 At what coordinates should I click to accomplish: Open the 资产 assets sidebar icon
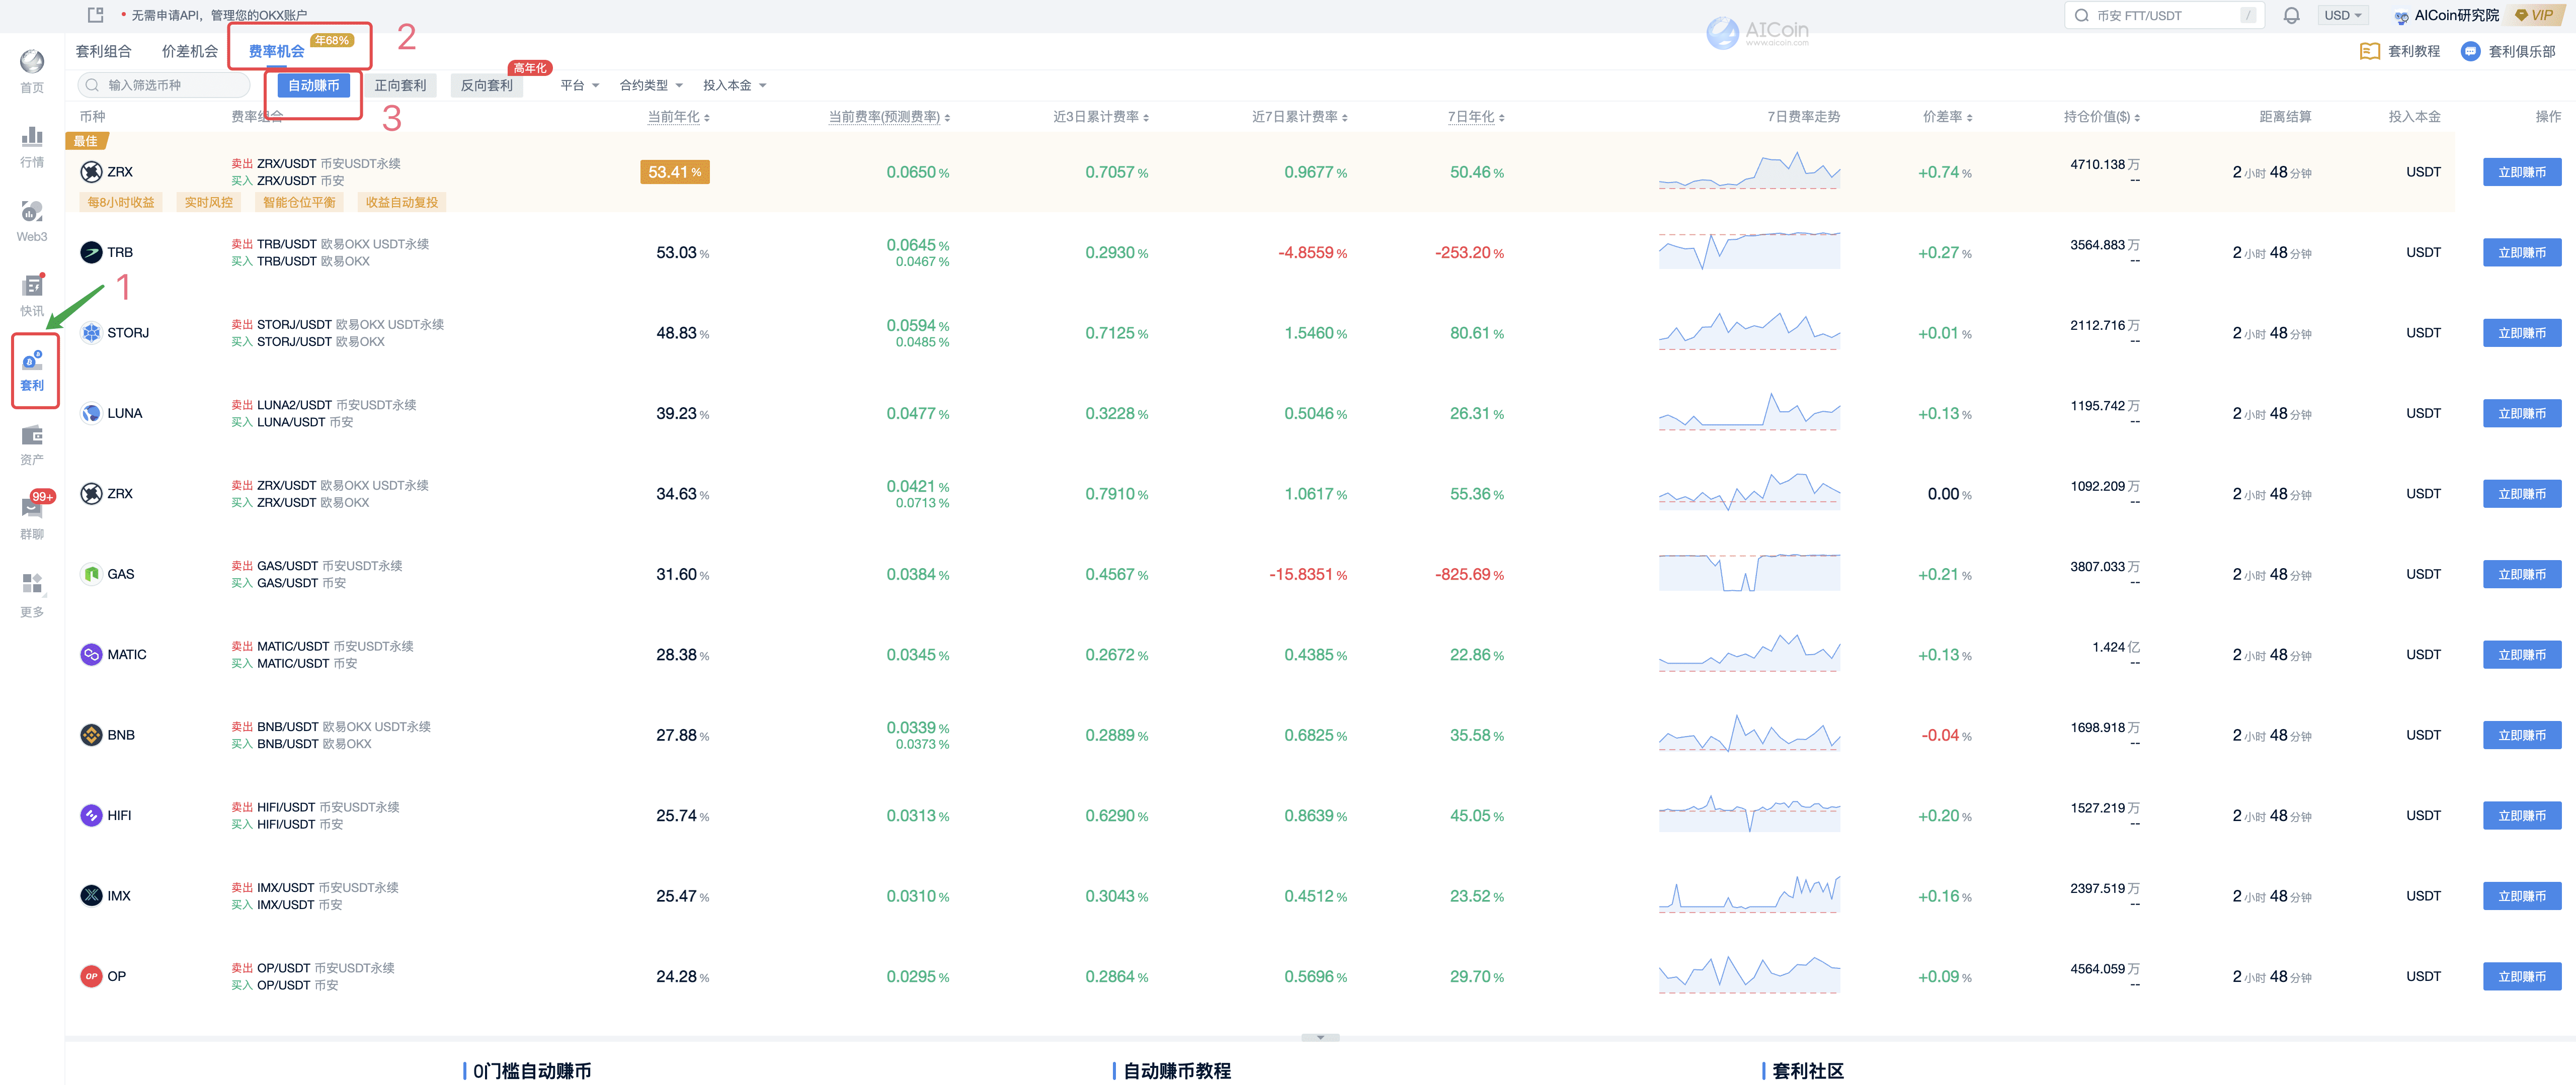point(32,434)
